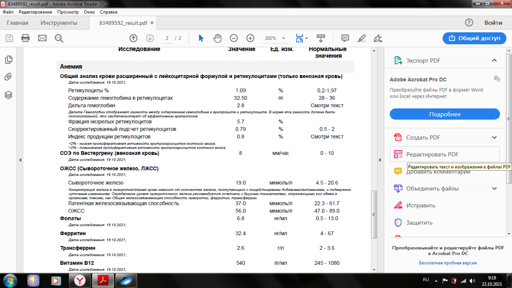Print the document using the printer icon

tap(26, 38)
